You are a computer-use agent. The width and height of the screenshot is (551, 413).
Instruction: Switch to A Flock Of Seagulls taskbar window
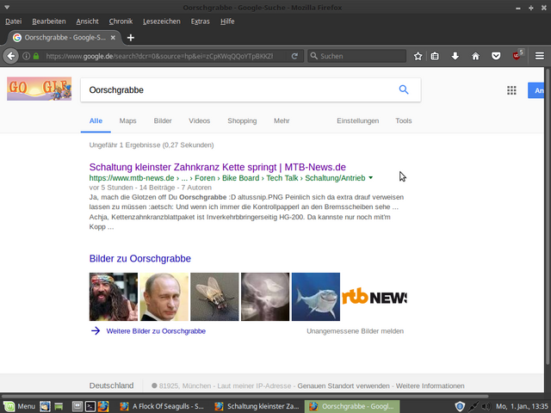pyautogui.click(x=162, y=406)
